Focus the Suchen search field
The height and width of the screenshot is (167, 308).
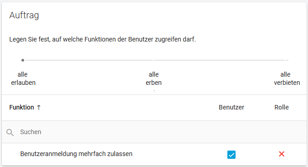coord(154,132)
